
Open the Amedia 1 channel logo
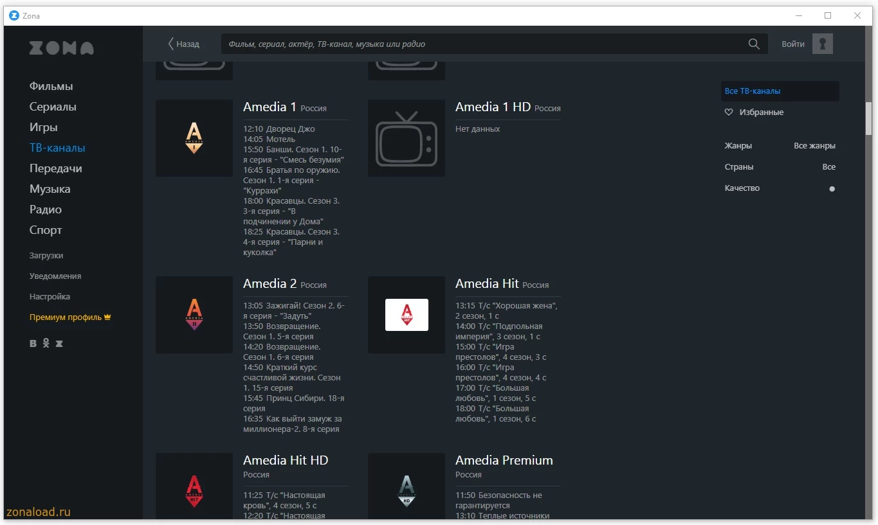pos(194,138)
